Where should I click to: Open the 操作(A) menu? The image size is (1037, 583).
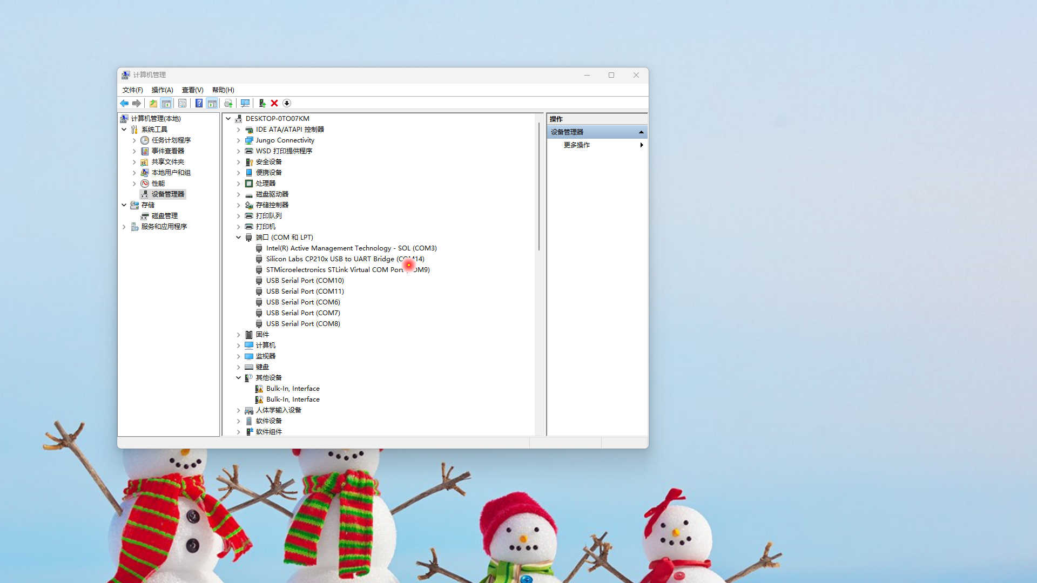click(162, 90)
